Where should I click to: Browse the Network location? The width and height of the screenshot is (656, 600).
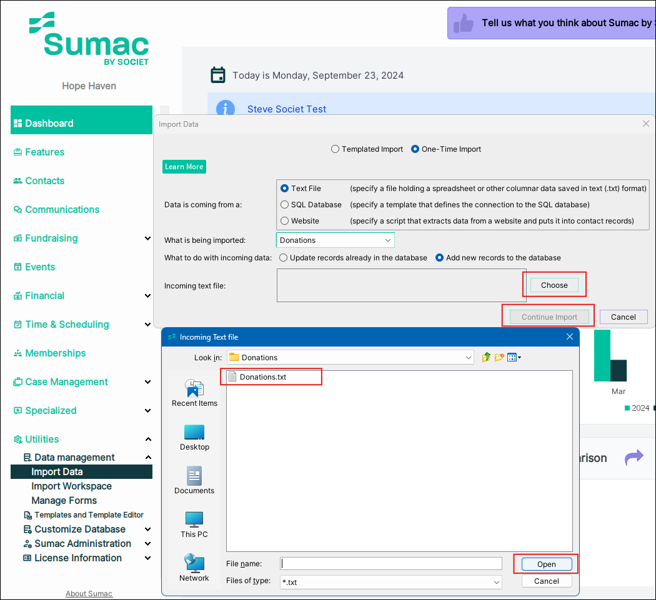pos(194,568)
